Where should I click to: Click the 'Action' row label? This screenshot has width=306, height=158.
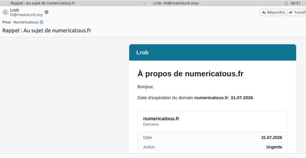point(149,147)
